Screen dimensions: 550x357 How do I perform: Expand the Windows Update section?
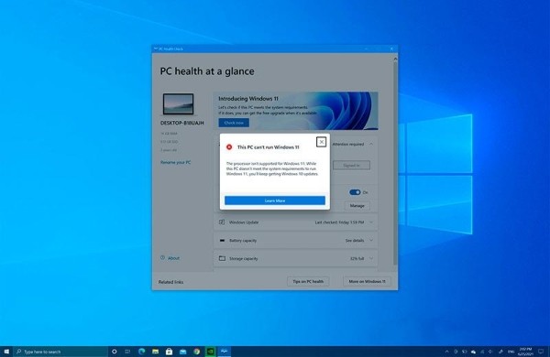371,222
